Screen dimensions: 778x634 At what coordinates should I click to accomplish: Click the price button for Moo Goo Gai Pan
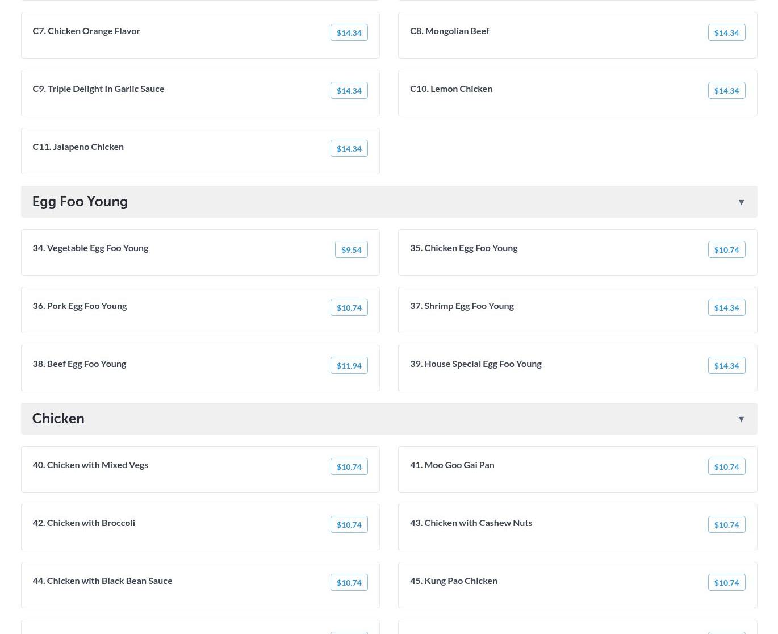726,466
